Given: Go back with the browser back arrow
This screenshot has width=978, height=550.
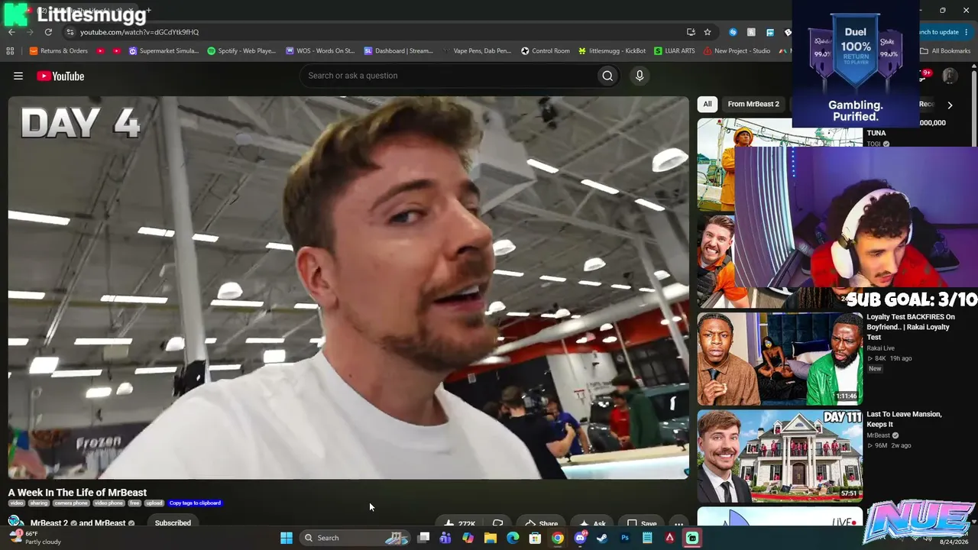Looking at the screenshot, I should tap(11, 32).
